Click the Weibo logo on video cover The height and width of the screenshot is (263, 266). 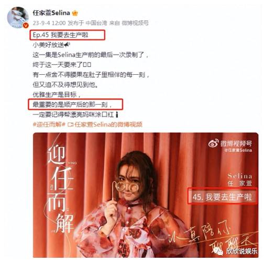pyautogui.click(x=213, y=143)
